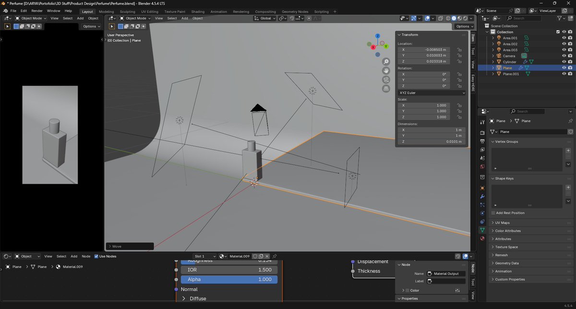Select wireframe viewport shading mode
This screenshot has height=309, width=576.
point(448,18)
